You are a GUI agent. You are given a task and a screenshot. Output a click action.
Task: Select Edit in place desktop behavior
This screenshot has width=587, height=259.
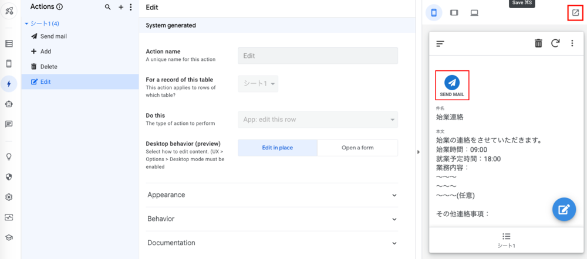277,148
